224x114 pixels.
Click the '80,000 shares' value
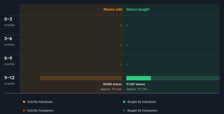point(112,84)
